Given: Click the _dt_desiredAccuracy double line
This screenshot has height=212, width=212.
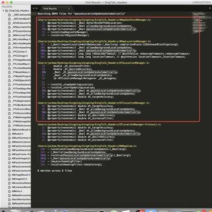Looking at the screenshot, I should [73, 69].
